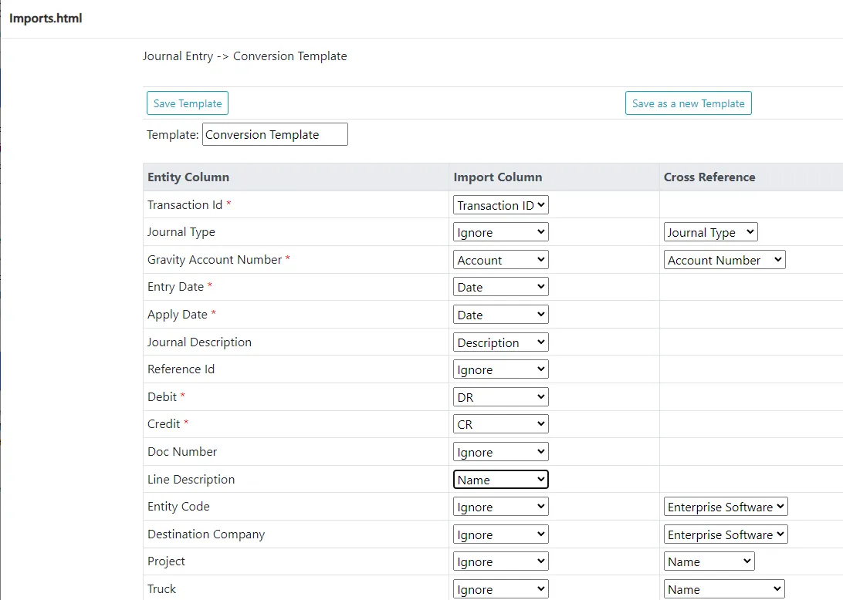Open the Truck import column dropdown

coord(500,589)
